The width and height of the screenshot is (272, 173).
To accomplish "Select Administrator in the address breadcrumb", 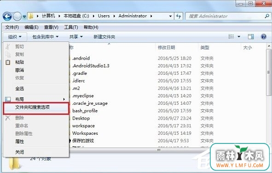I will 133,16.
